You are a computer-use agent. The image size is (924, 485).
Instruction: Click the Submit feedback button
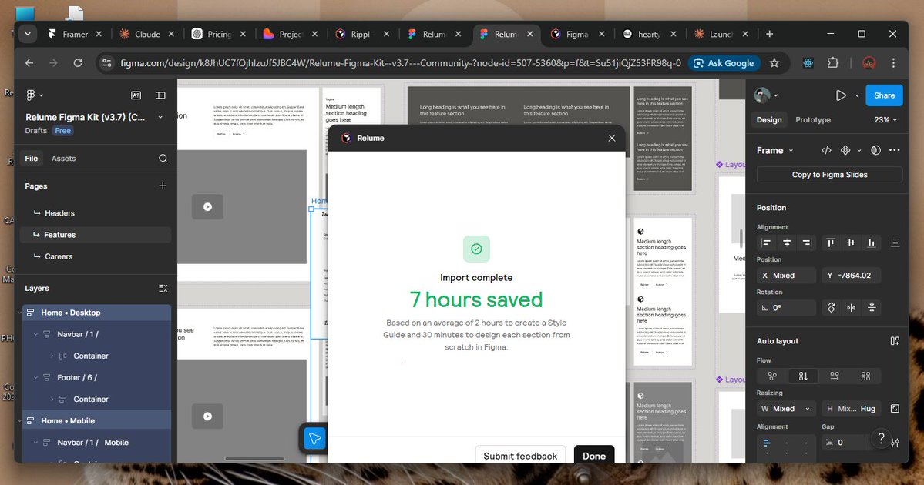coord(520,456)
